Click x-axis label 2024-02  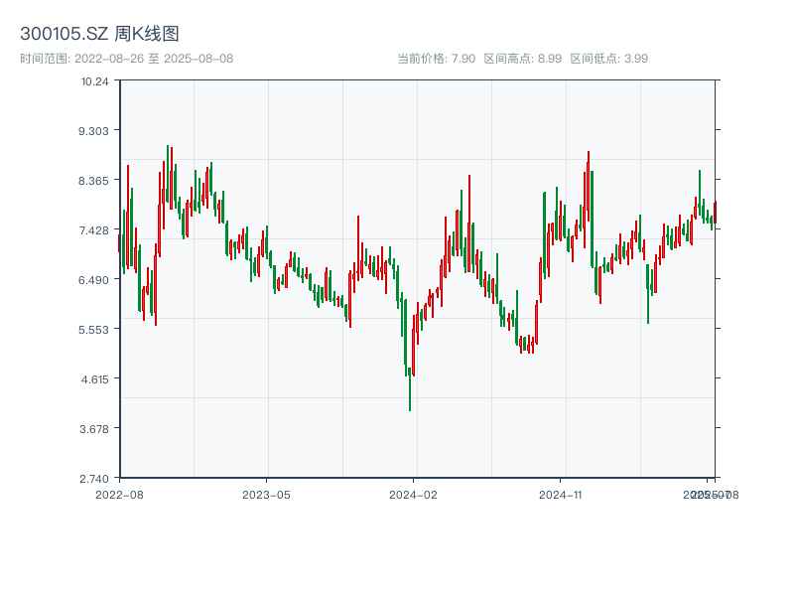[413, 495]
